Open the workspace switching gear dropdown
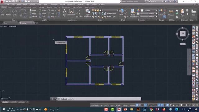This screenshot has width=199, height=112. [x=182, y=105]
